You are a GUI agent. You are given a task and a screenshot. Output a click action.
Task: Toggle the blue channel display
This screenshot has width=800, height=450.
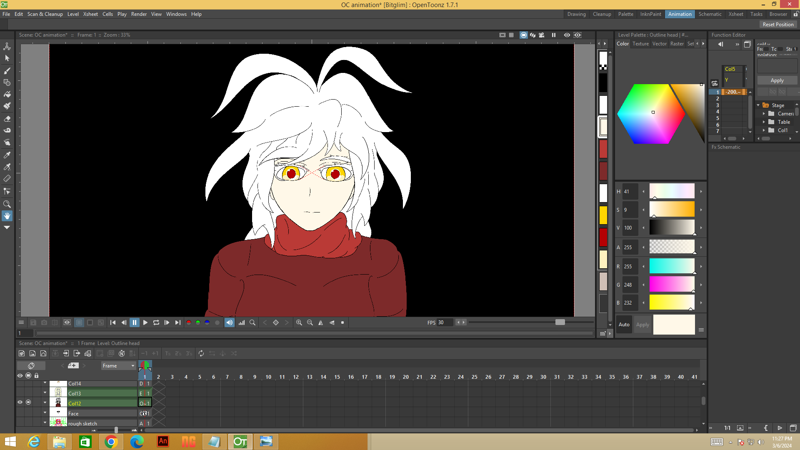(x=207, y=322)
